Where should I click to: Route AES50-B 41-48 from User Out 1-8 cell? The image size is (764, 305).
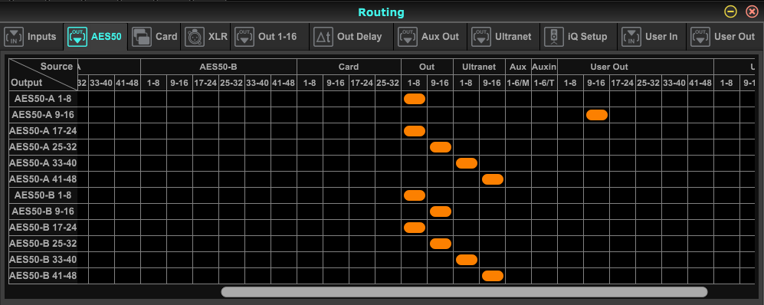coord(571,276)
